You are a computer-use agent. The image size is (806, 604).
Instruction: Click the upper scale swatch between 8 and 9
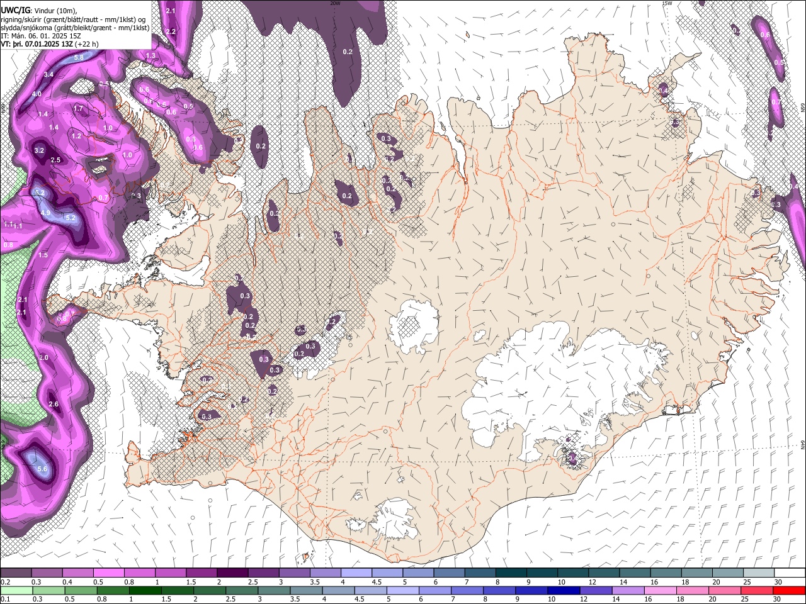(x=511, y=573)
